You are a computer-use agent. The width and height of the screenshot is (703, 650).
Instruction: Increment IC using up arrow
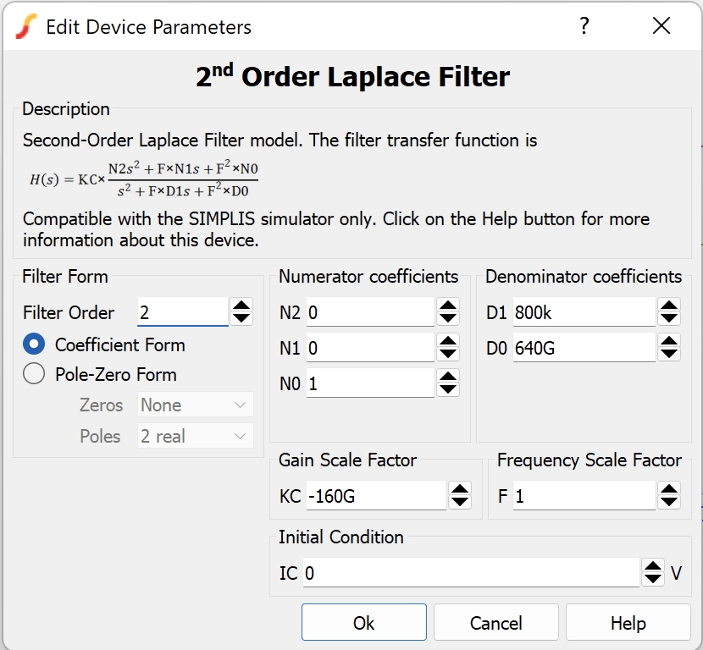point(653,566)
